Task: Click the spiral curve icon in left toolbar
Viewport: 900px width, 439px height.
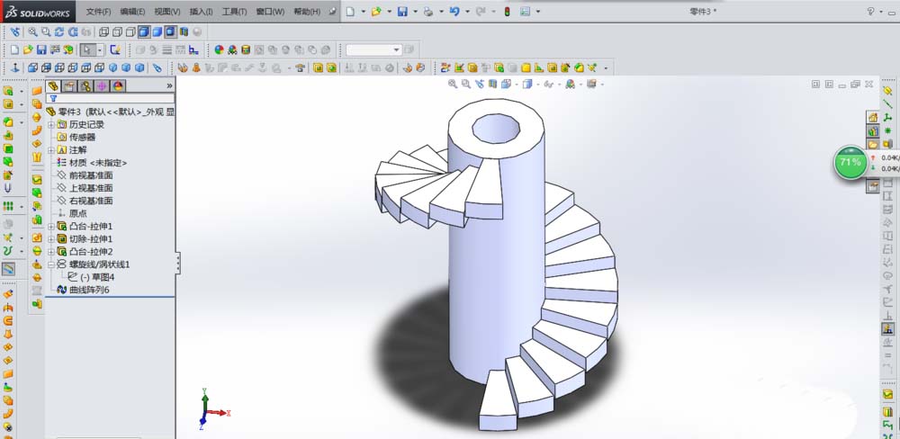Action: click(x=8, y=251)
